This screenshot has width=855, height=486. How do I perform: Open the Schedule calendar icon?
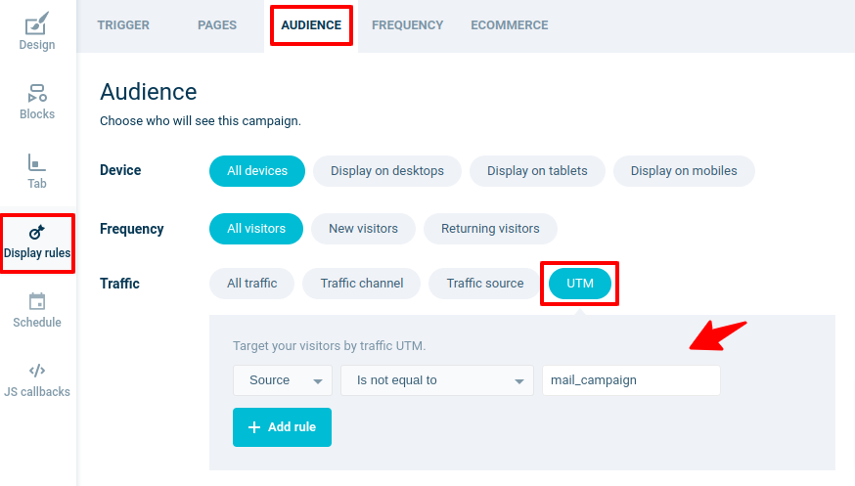(x=37, y=301)
